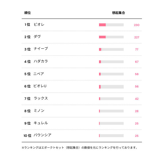This screenshot has width=161, height=161.
Task: Click the ranking footnote text at the bottom
Action: 79,148
